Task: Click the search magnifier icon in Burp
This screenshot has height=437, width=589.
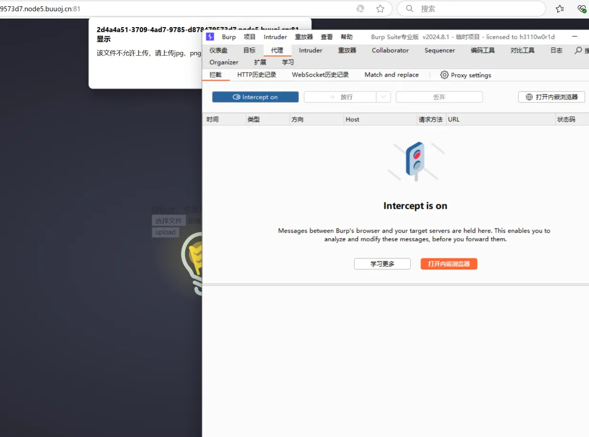Action: 578,50
